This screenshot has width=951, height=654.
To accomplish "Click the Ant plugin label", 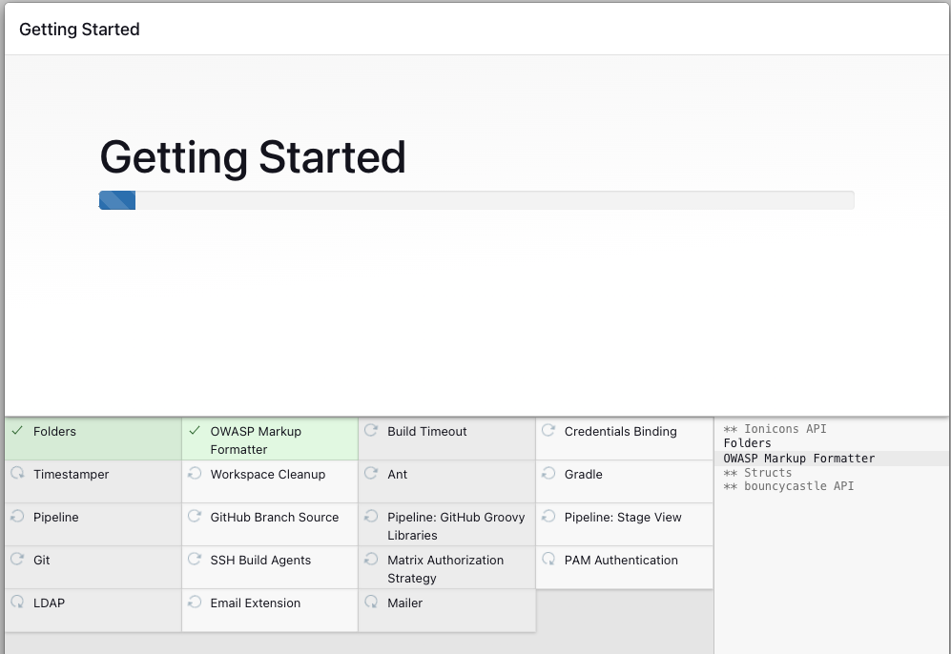I will 397,475.
